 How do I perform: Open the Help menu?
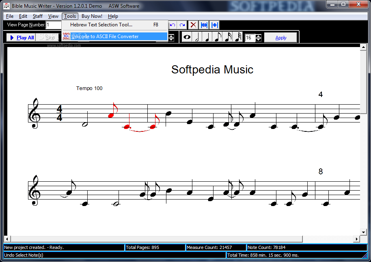click(113, 16)
